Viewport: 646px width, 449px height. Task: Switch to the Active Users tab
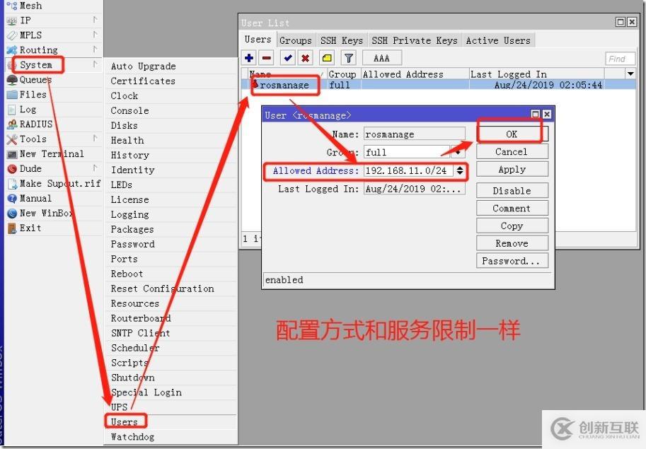coord(498,40)
